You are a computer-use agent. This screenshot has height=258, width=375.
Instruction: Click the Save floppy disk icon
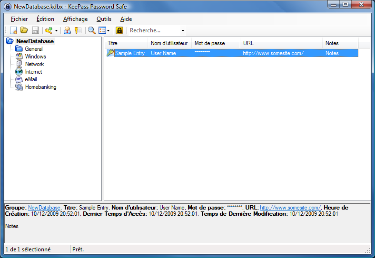(x=35, y=30)
